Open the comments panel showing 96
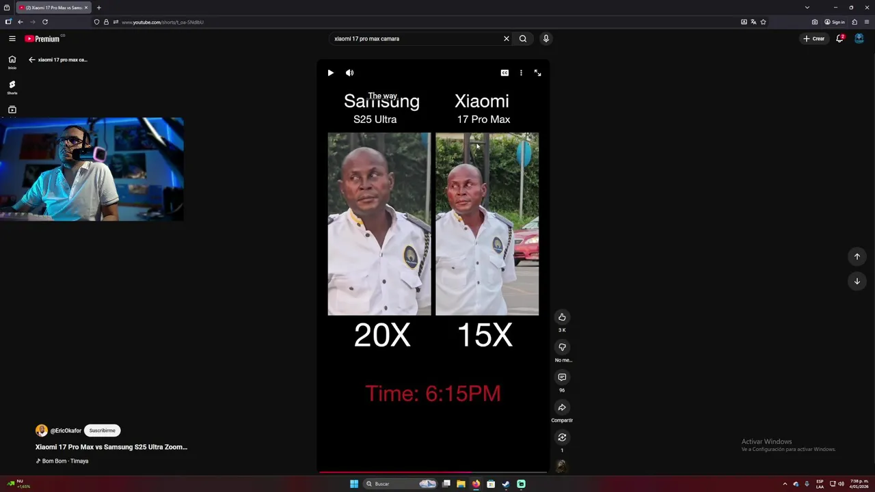 pyautogui.click(x=562, y=377)
